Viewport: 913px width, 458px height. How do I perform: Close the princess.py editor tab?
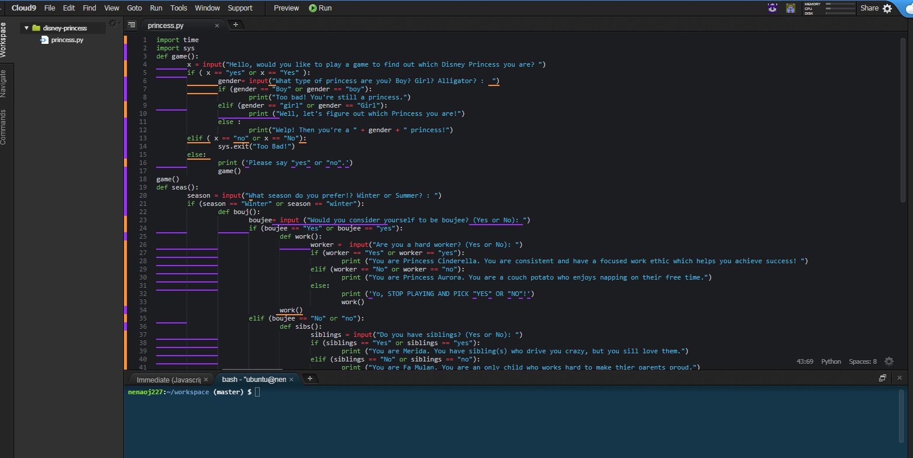click(x=217, y=26)
